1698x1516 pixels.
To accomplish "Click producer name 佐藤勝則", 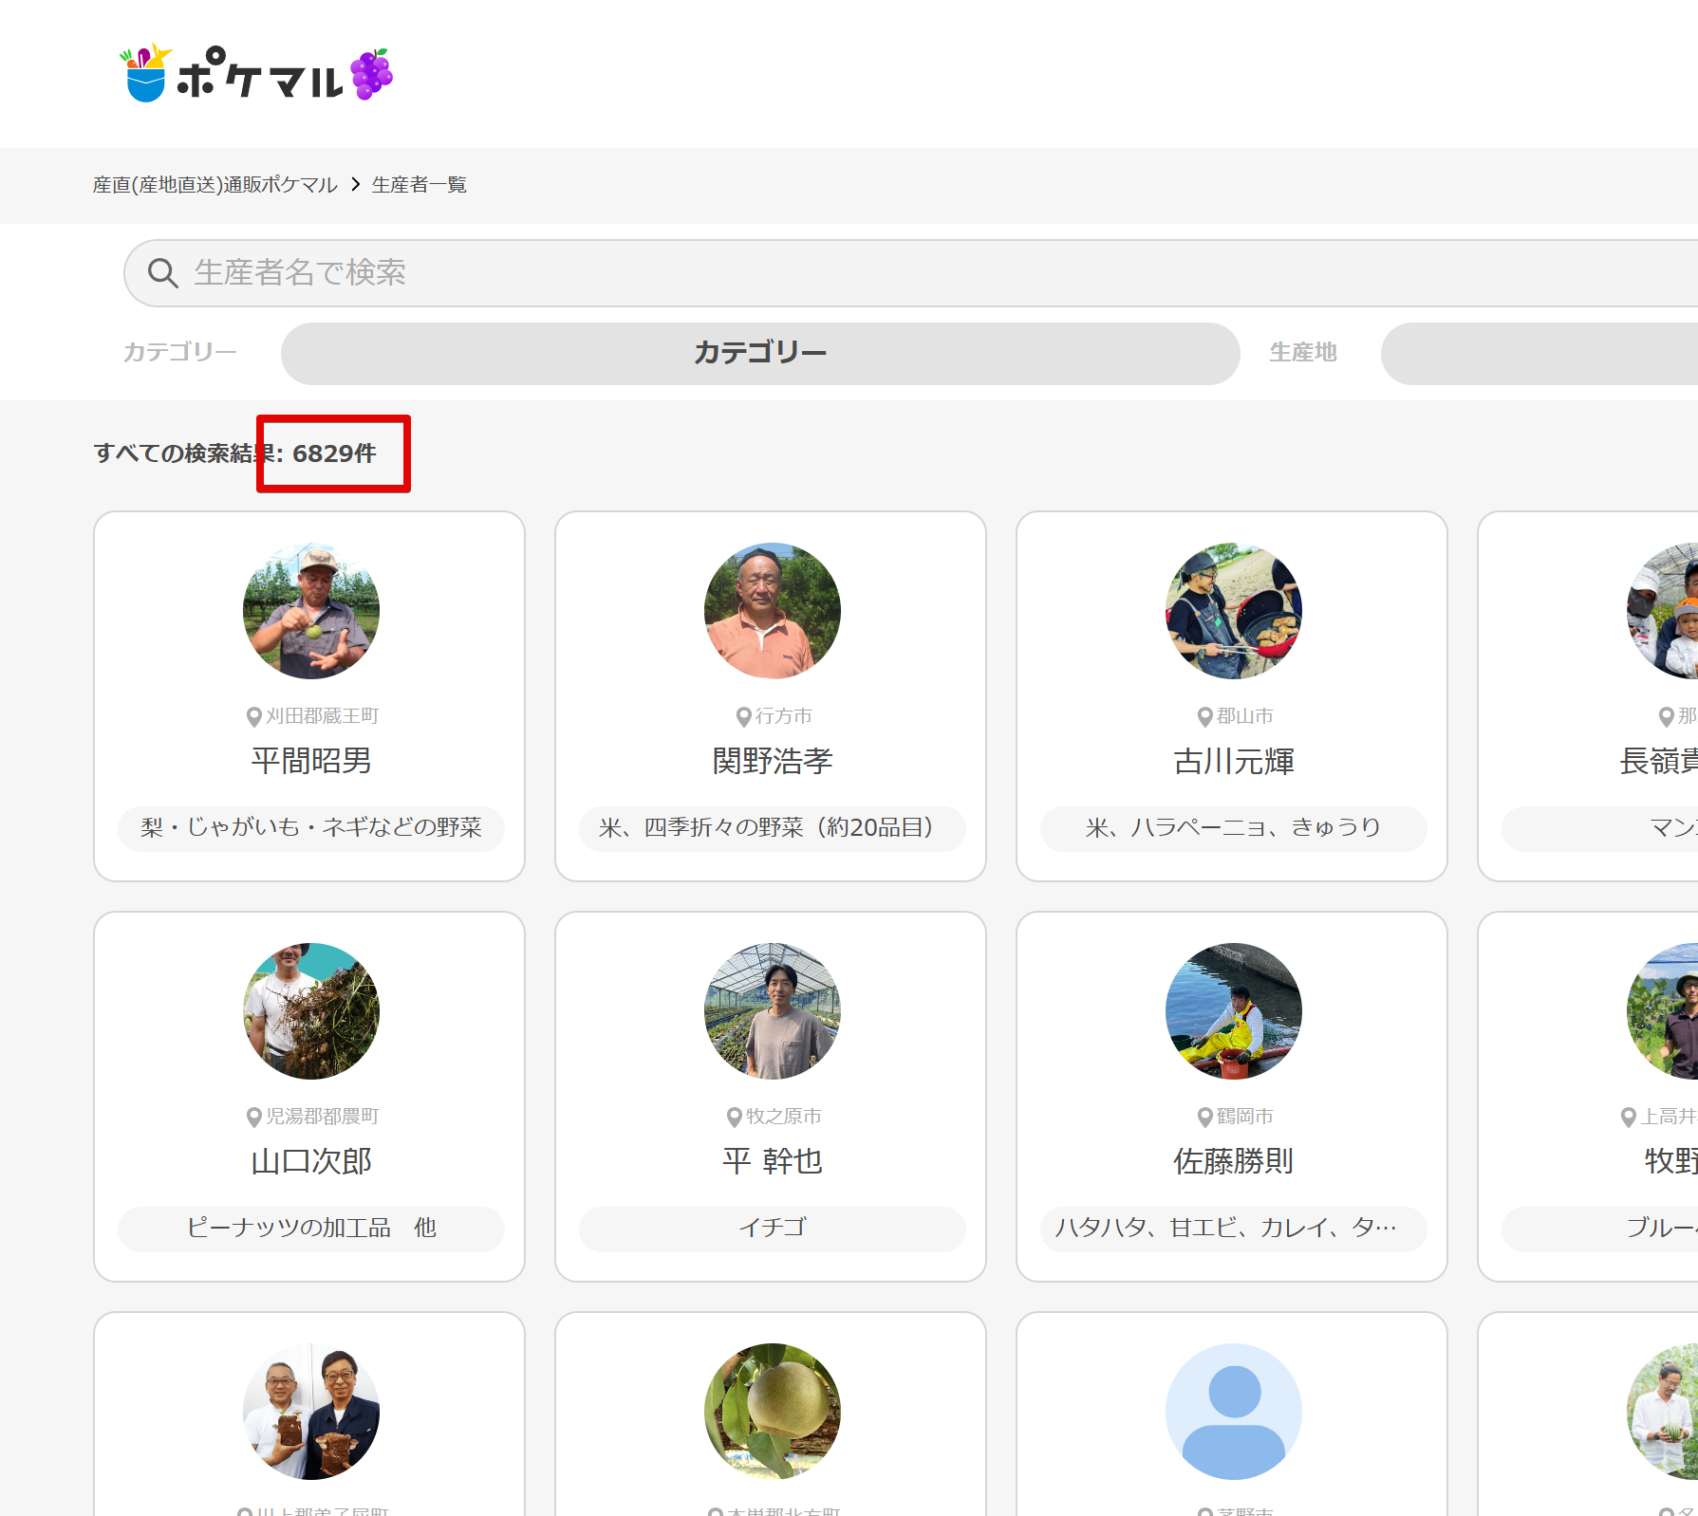I will [1234, 1161].
